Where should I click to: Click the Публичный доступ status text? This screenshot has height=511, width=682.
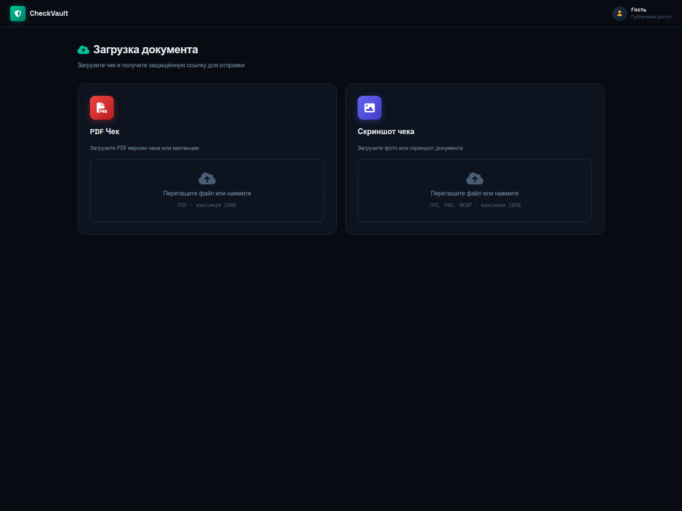[x=651, y=17]
